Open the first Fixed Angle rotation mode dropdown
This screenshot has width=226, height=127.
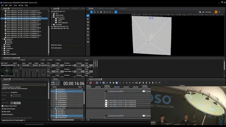[69, 65]
